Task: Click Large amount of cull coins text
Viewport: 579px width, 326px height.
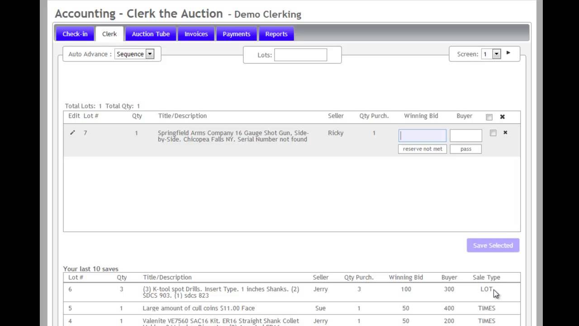Action: tap(199, 308)
